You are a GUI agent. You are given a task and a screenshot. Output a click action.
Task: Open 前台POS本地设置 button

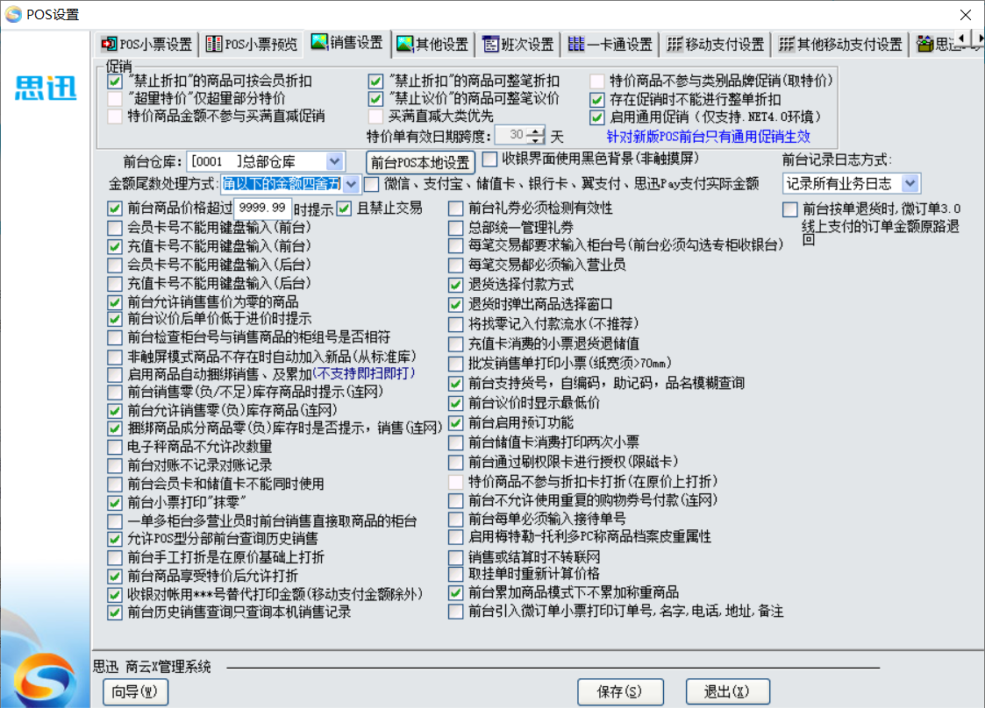420,162
